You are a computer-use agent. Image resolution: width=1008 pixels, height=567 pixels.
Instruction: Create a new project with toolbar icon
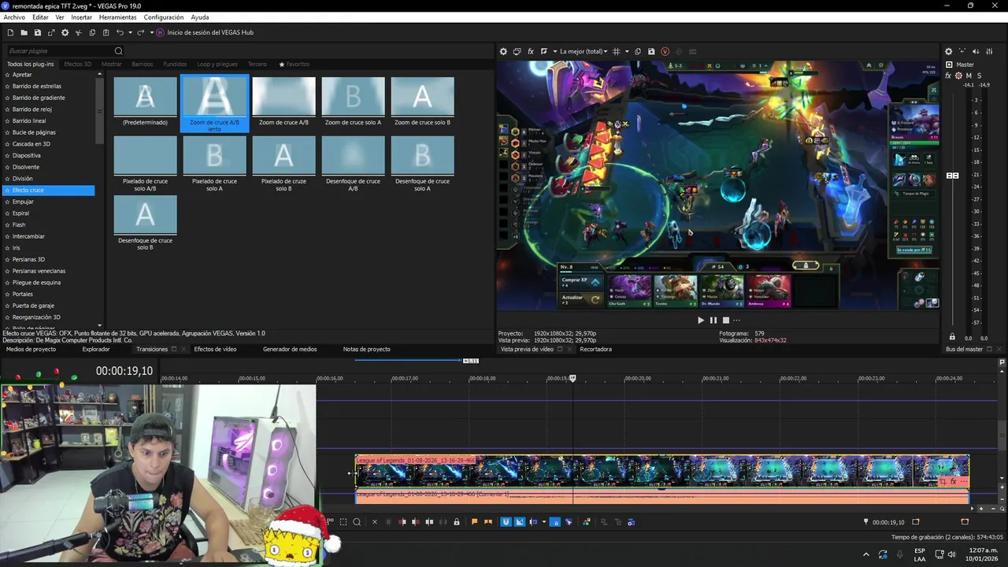(x=10, y=32)
